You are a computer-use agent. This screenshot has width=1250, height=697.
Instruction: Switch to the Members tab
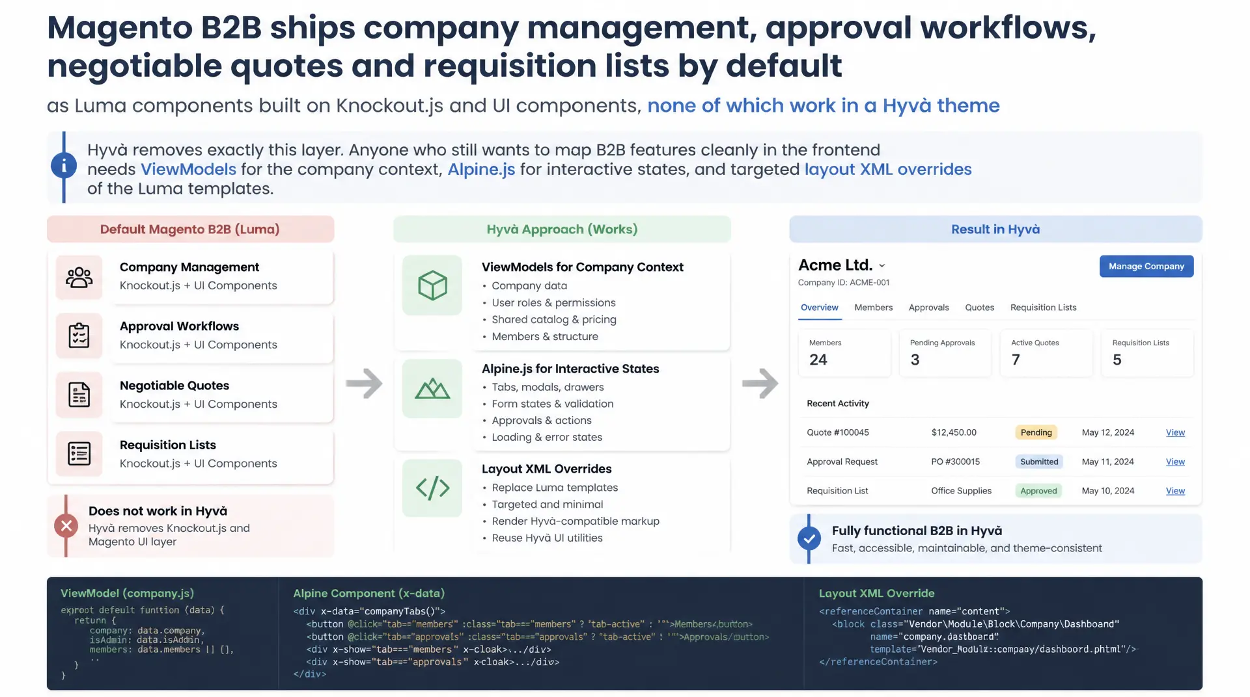(x=874, y=308)
